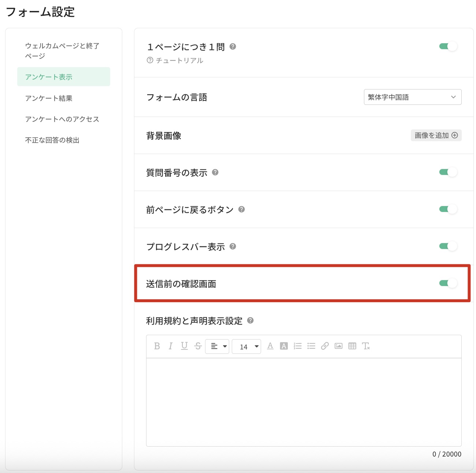Open help for 質問番号の表示
This screenshot has width=476, height=473.
pyautogui.click(x=215, y=172)
